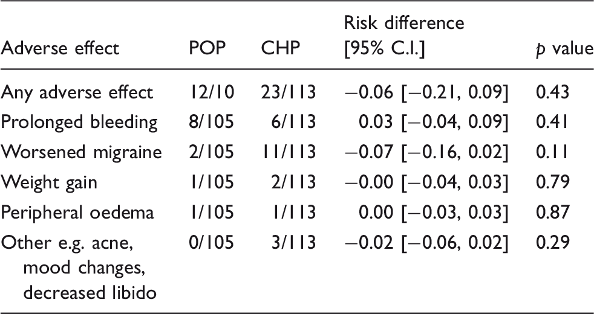This screenshot has width=594, height=314.
Task: Select the POP column header
Action: 207,49
